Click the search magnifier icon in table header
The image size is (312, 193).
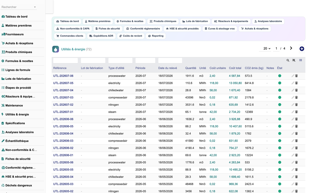click(x=288, y=60)
